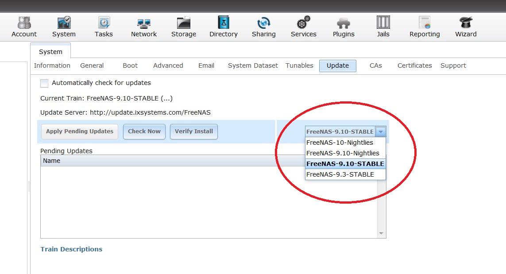Viewport: 506px width, 274px height.
Task: Click the Check Now button
Action: (x=144, y=131)
